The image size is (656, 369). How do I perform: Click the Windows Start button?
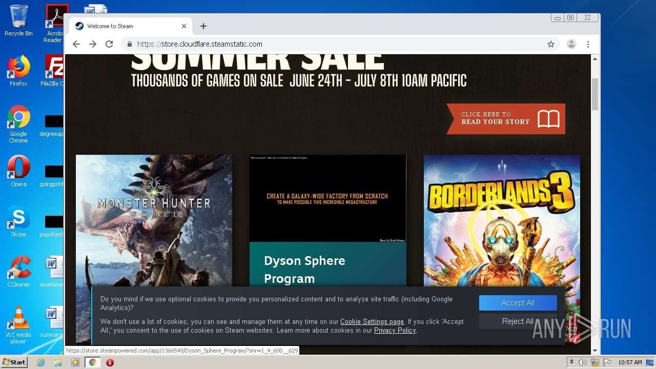[14, 362]
